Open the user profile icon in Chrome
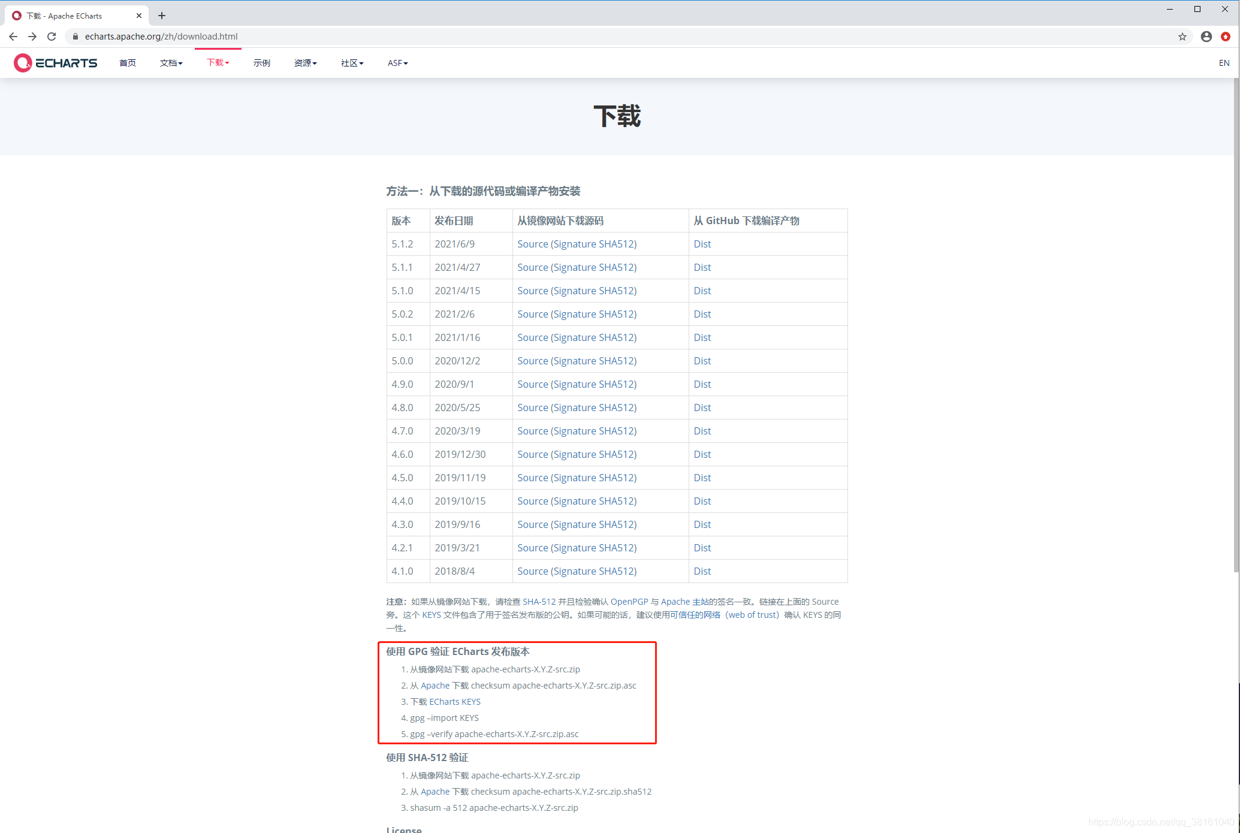Viewport: 1240px width, 833px height. tap(1206, 37)
